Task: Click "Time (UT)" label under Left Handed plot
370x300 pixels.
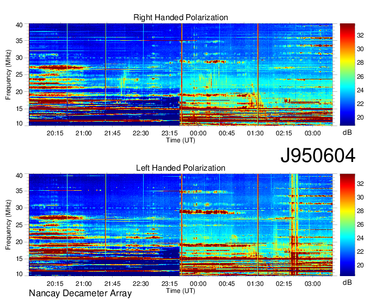Action: click(x=181, y=291)
